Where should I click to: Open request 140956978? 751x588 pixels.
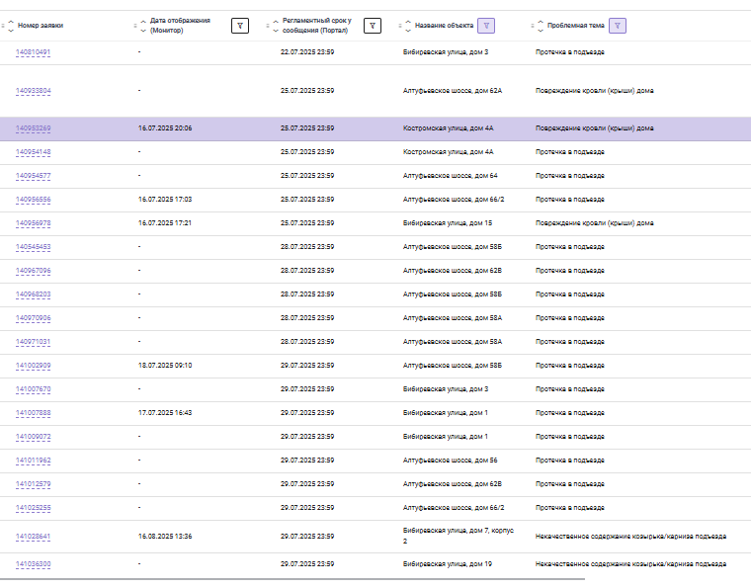tap(33, 223)
